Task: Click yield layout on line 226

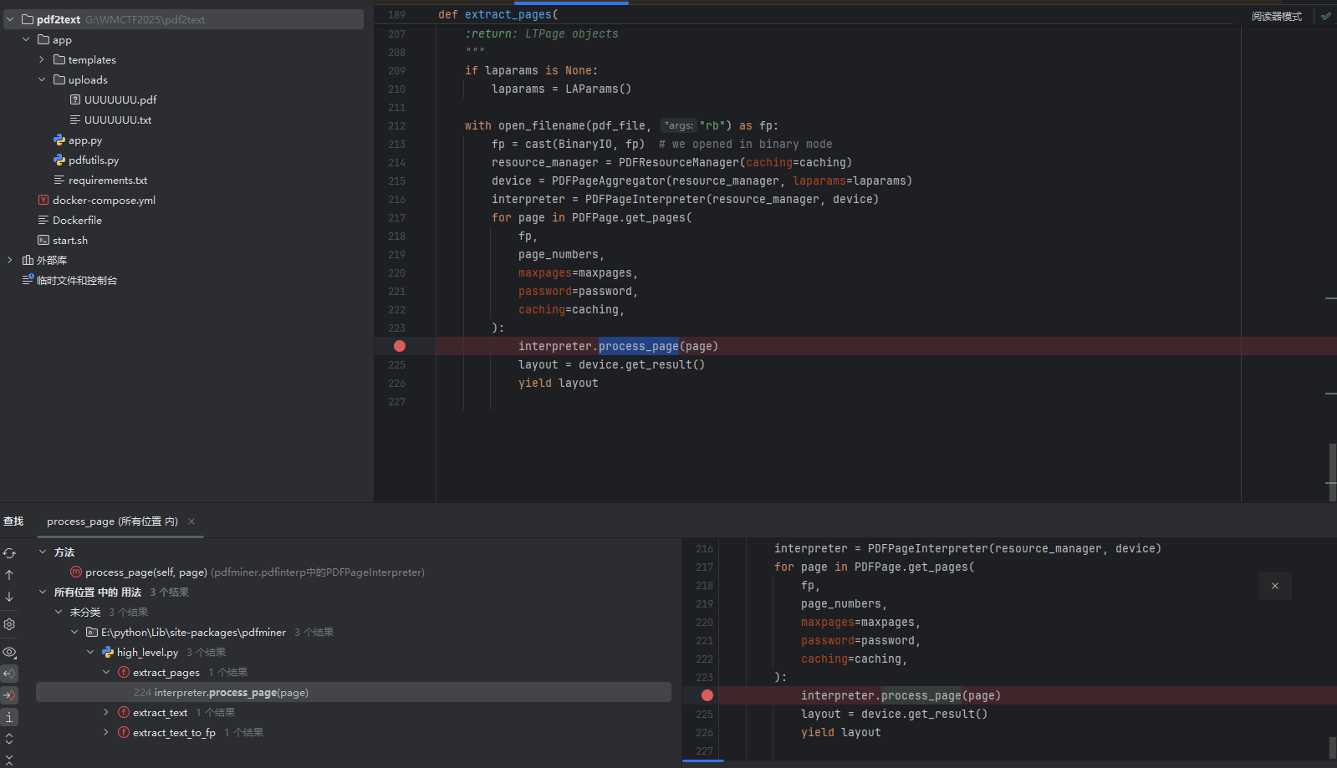Action: 559,383
